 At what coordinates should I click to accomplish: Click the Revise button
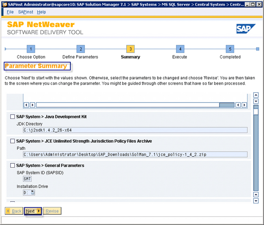[52, 211]
